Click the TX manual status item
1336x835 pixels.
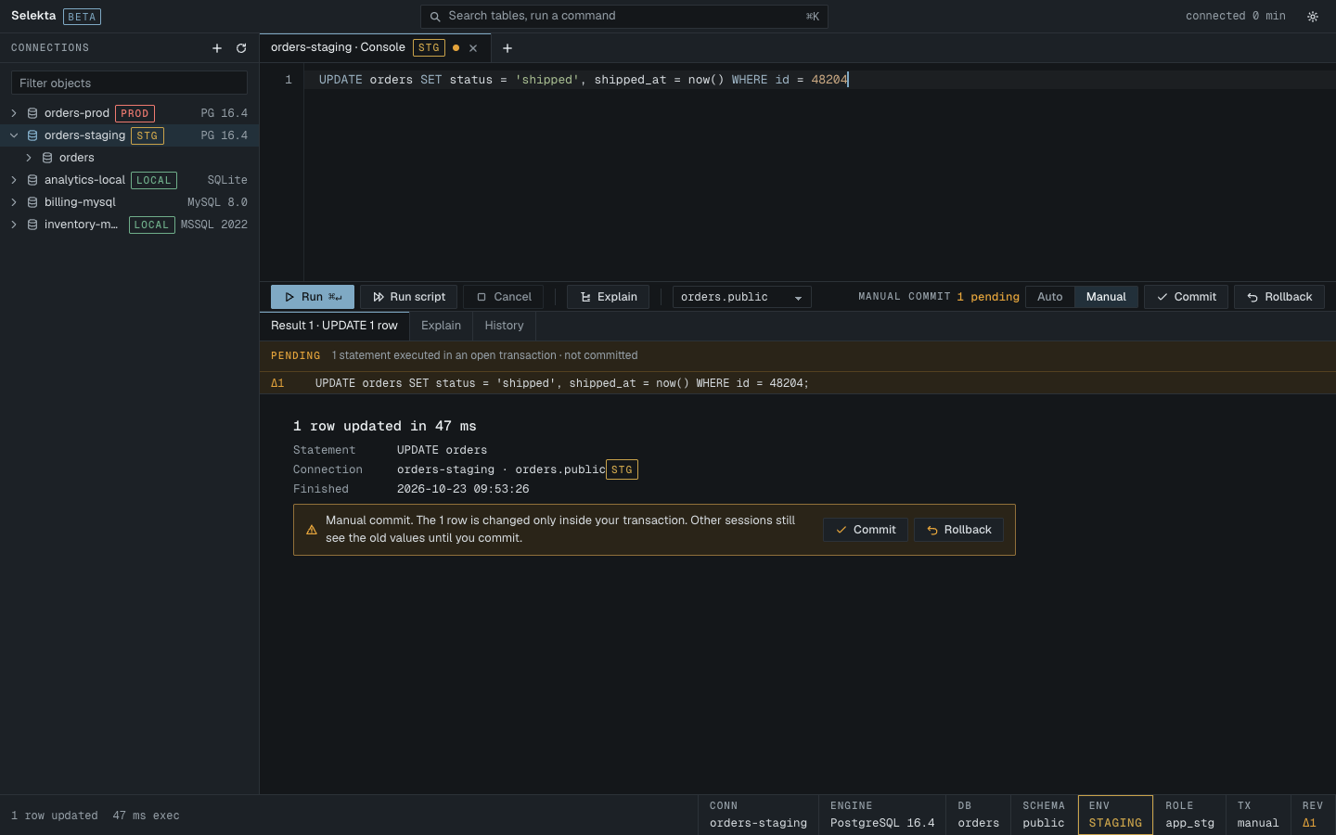1258,815
